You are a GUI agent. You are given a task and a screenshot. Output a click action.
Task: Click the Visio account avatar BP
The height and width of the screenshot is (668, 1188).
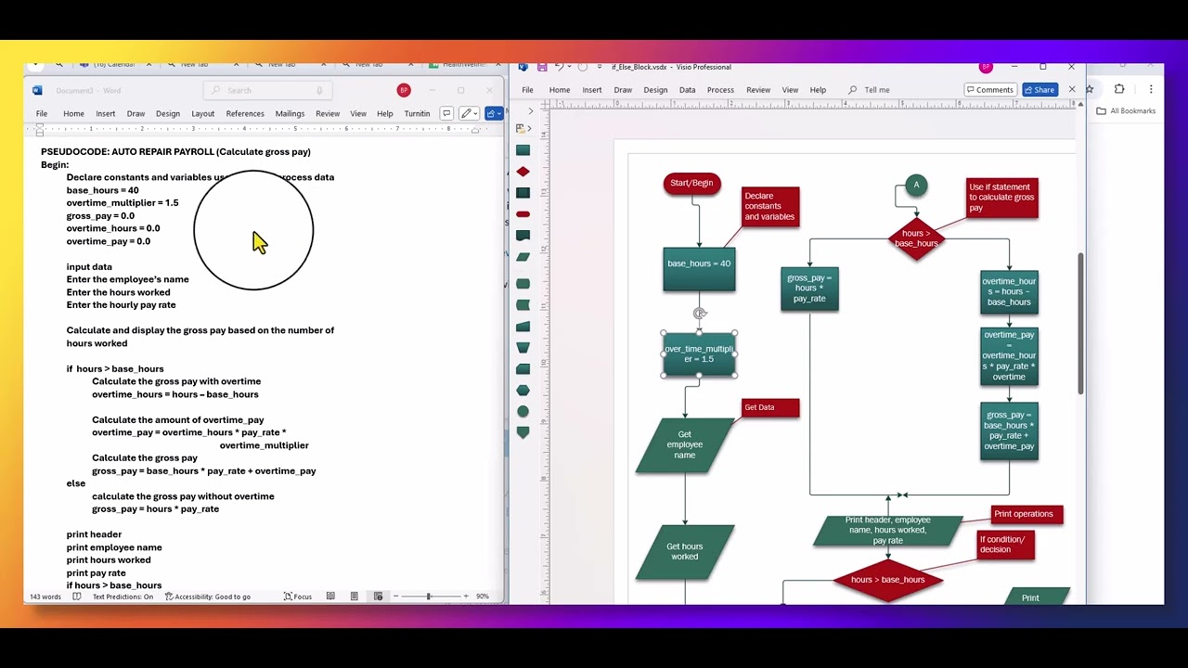click(986, 67)
